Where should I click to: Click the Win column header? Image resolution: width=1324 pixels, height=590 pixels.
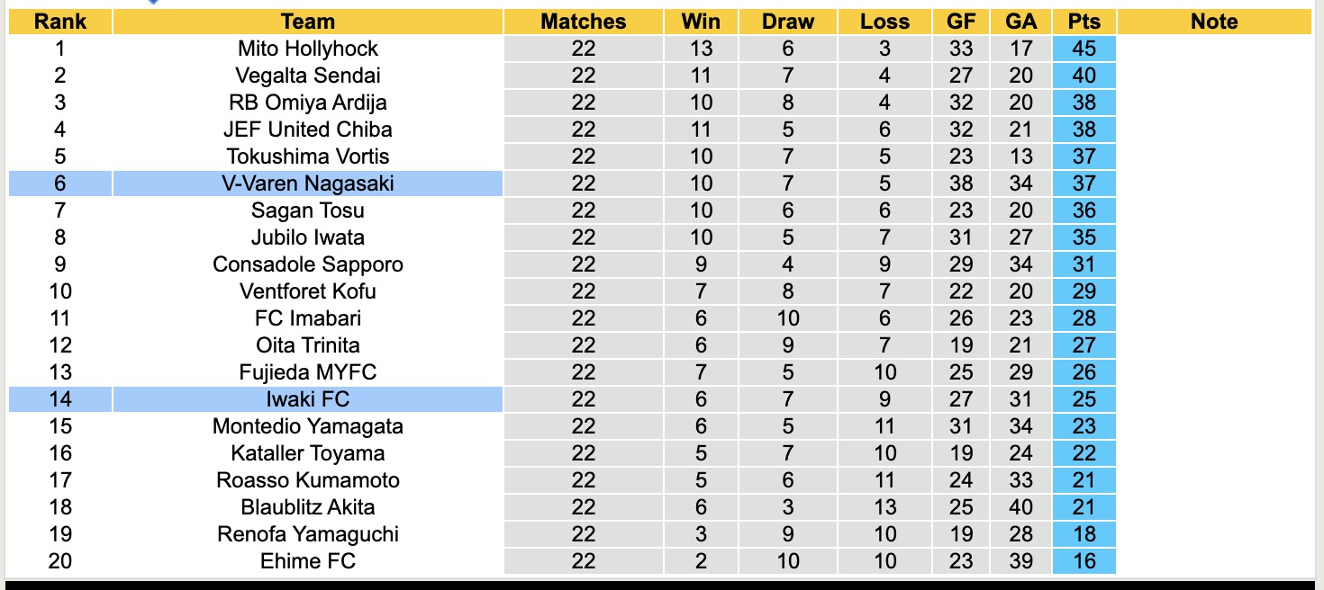coord(701,22)
